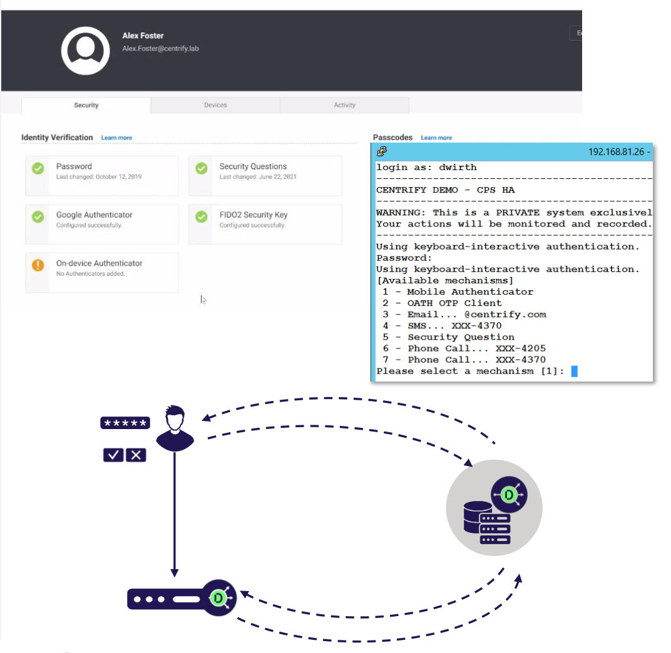The image size is (671, 653).
Task: Click 'Please select a mechanism [1]:' prompt text
Action: click(x=470, y=371)
